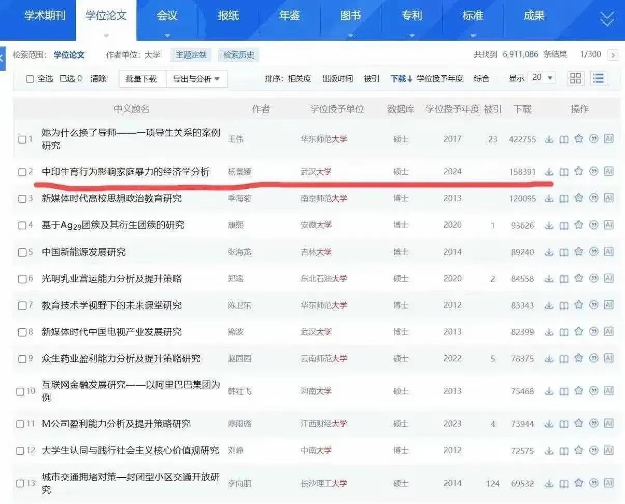Check the box for result 9

[22, 359]
